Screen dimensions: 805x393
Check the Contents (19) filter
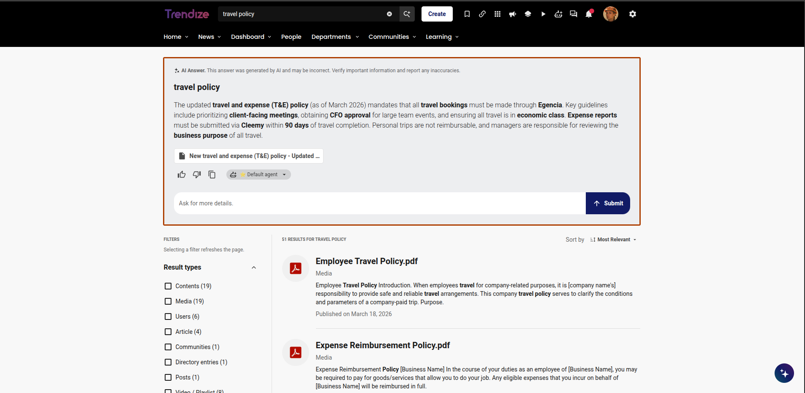point(168,286)
